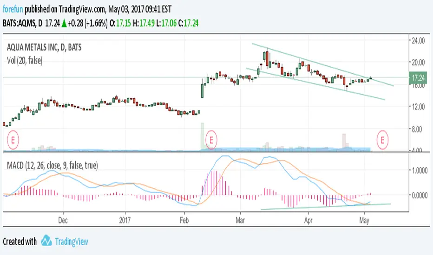This screenshot has height=255, width=433.
Task: Click the May date axis label
Action: coord(364,220)
